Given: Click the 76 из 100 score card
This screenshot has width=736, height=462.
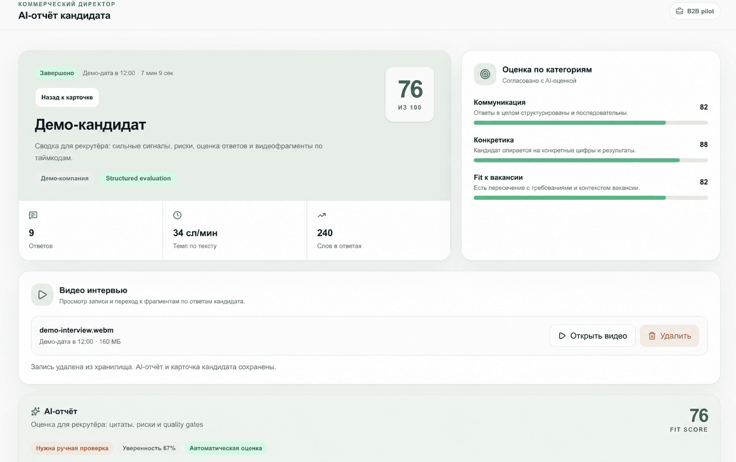Looking at the screenshot, I should point(410,94).
